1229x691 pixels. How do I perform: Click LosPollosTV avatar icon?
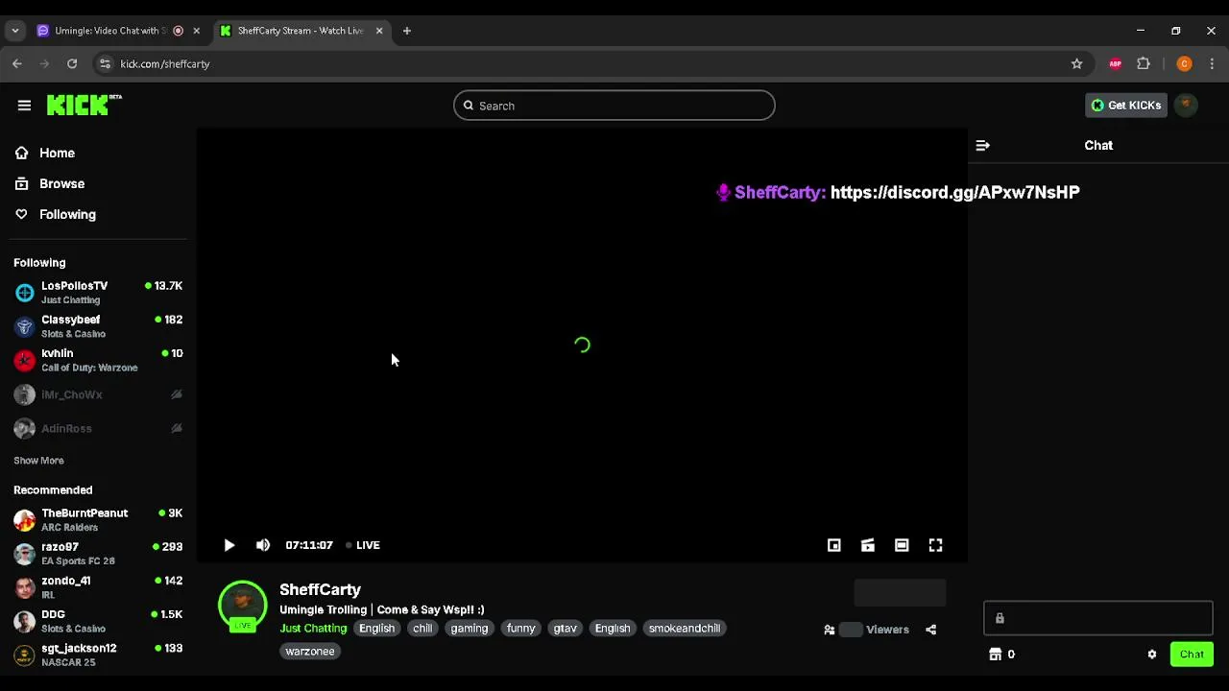click(25, 293)
